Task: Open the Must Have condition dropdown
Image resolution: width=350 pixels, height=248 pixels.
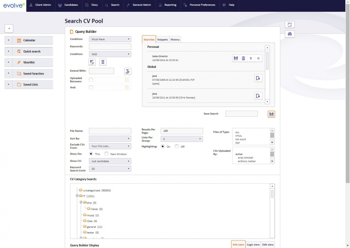Action: point(109,39)
